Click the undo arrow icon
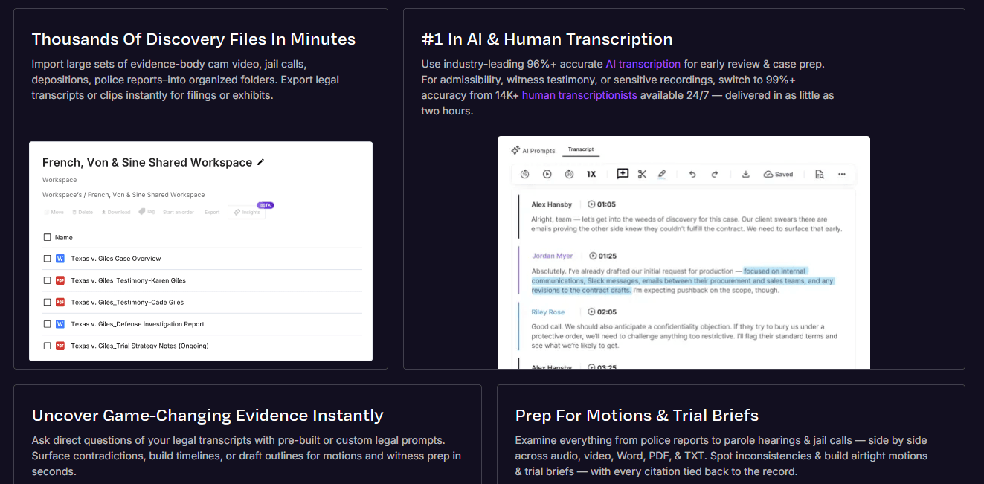 click(692, 174)
